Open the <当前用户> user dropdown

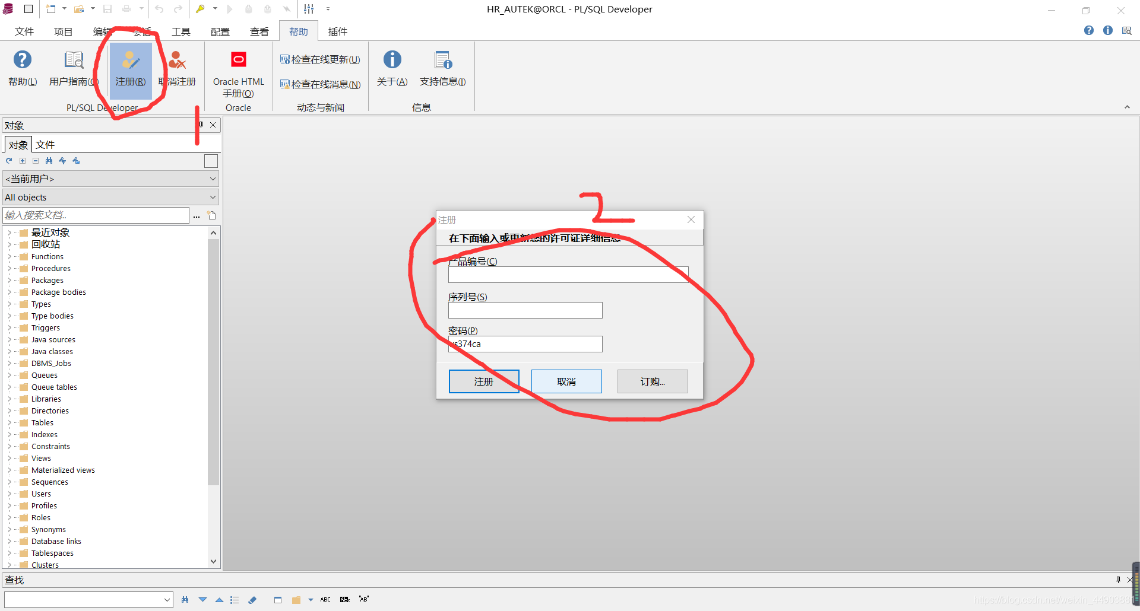tap(110, 179)
